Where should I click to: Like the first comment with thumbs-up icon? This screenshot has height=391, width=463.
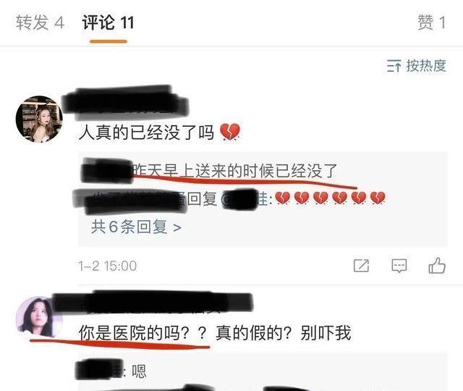click(437, 265)
